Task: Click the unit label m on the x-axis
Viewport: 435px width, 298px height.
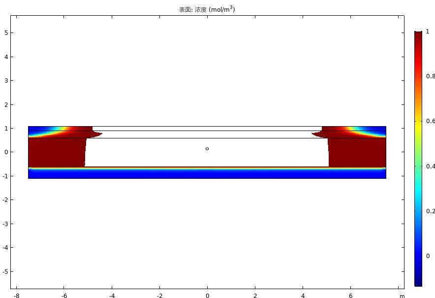Action: click(402, 296)
